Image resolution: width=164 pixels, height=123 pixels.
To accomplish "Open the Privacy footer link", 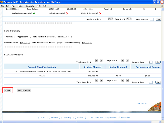I will point(54,118).
